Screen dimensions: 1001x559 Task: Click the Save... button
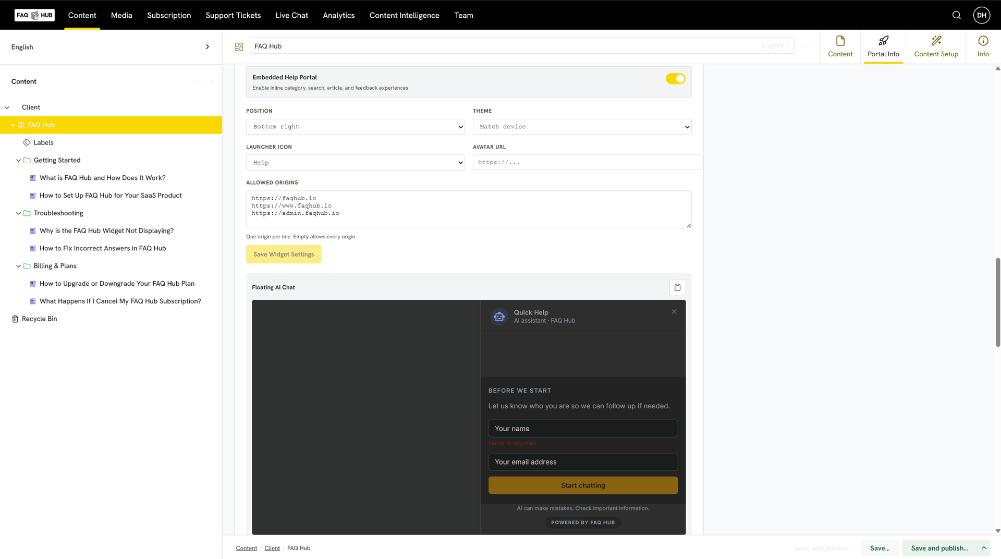point(880,548)
